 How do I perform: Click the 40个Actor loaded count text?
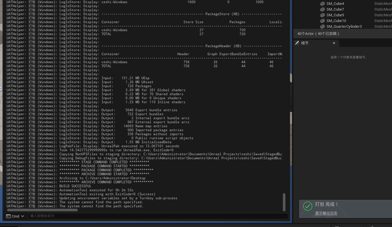(x=318, y=34)
